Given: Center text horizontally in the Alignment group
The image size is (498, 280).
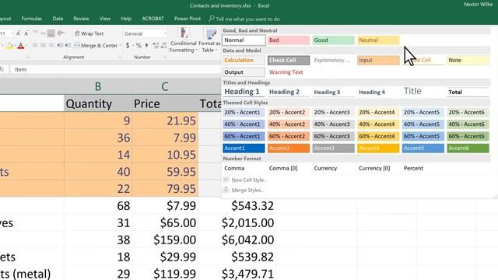Looking at the screenshot, I should click(43, 45).
